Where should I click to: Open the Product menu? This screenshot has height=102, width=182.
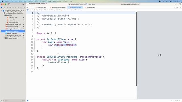pos(43,1)
